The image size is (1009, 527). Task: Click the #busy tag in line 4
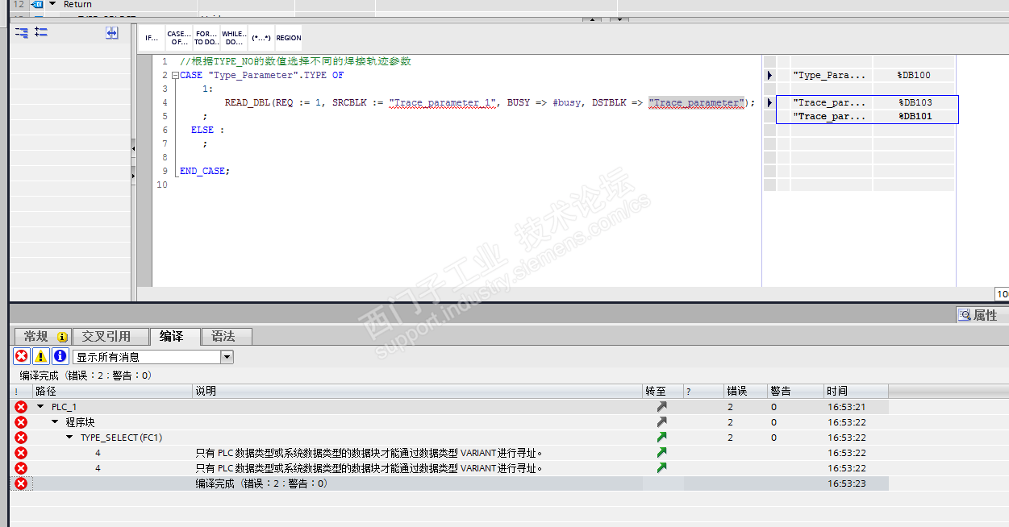[567, 102]
